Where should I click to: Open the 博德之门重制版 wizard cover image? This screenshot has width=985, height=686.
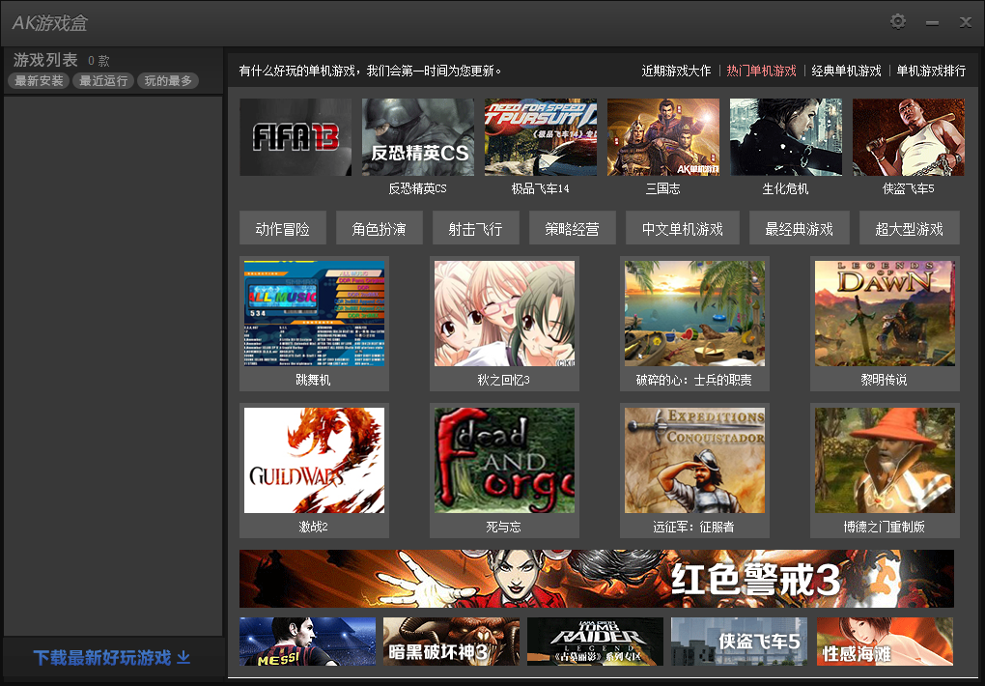(x=886, y=460)
